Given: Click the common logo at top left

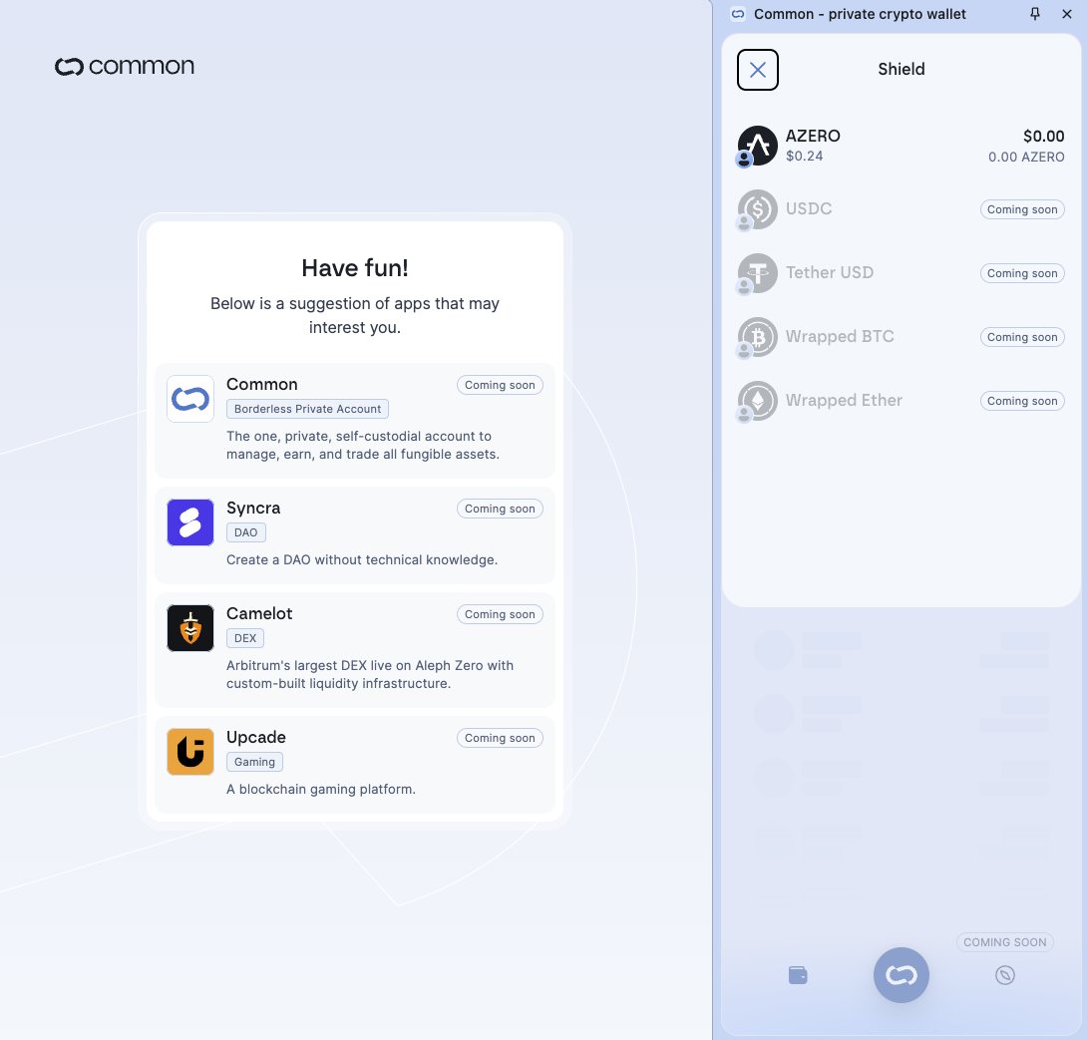Looking at the screenshot, I should point(125,66).
